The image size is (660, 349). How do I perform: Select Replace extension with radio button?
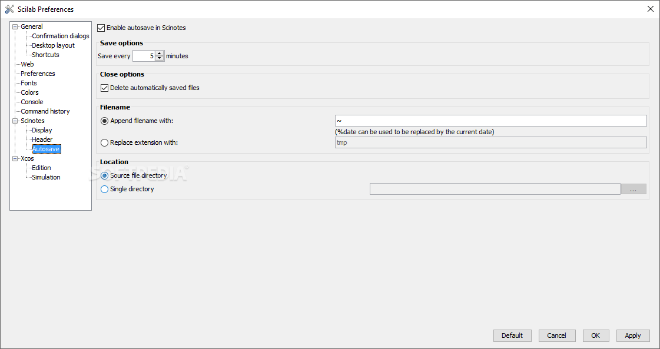(104, 142)
